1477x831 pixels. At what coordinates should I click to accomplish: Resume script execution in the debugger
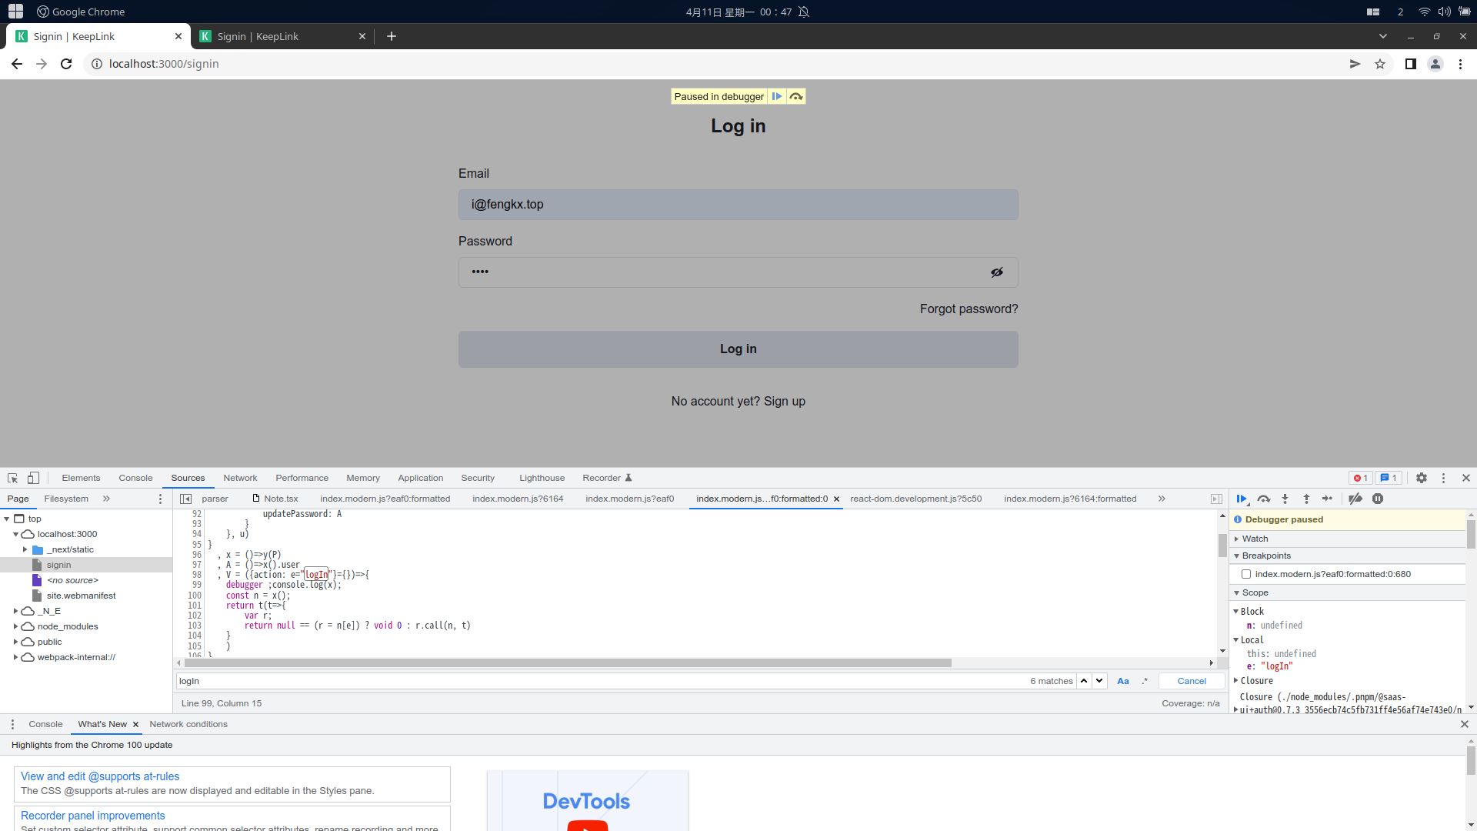point(1242,499)
